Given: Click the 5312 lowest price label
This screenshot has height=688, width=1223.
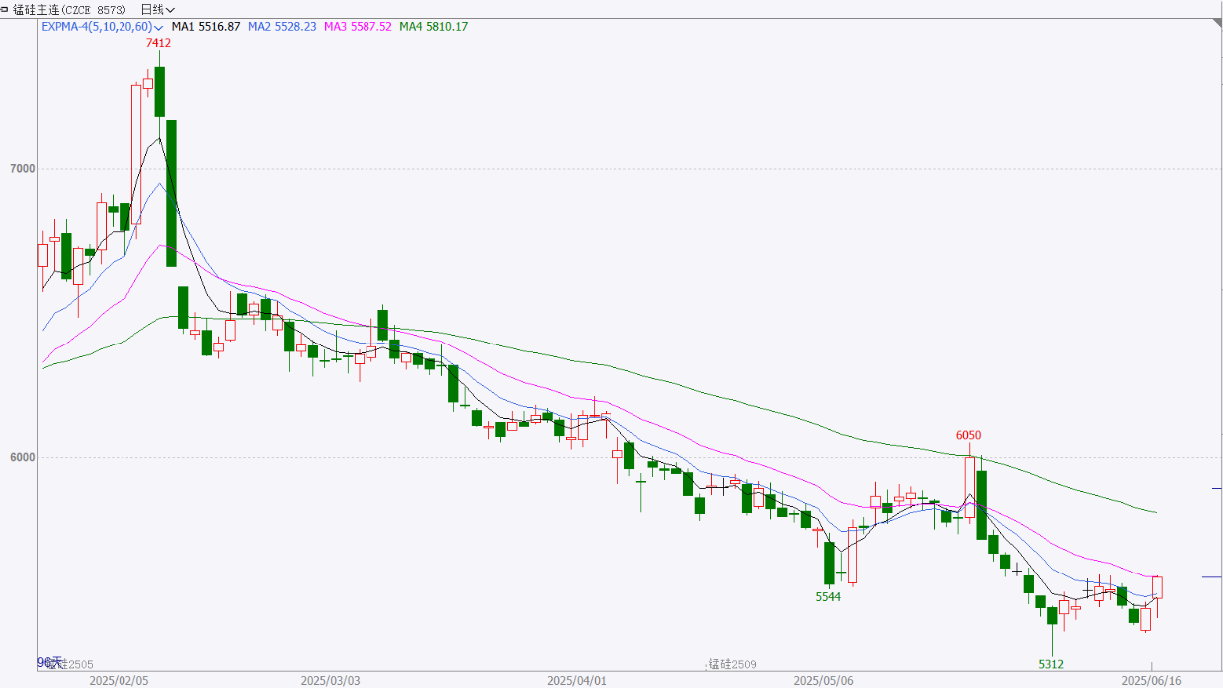Looking at the screenshot, I should (x=1051, y=664).
